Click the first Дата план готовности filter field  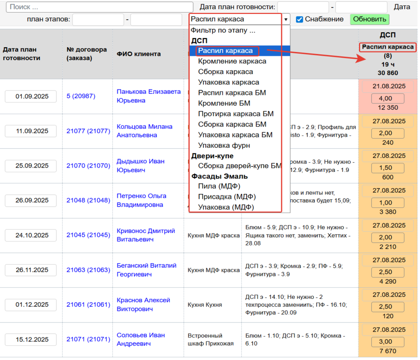[303, 7]
